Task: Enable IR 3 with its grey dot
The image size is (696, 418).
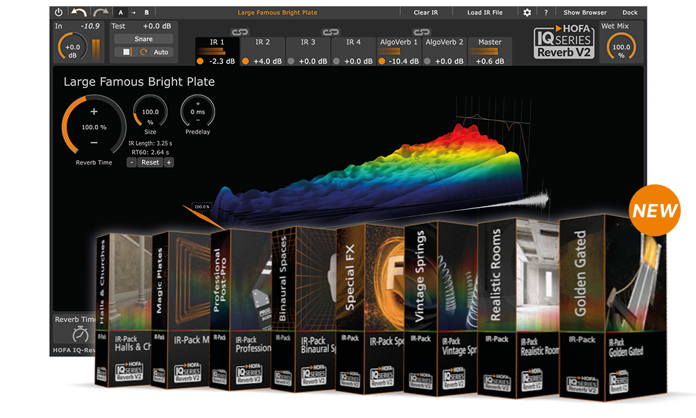Action: [x=291, y=61]
